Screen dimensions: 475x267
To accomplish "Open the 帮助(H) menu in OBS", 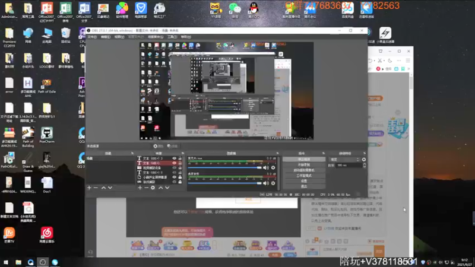I will pyautogui.click(x=186, y=37).
